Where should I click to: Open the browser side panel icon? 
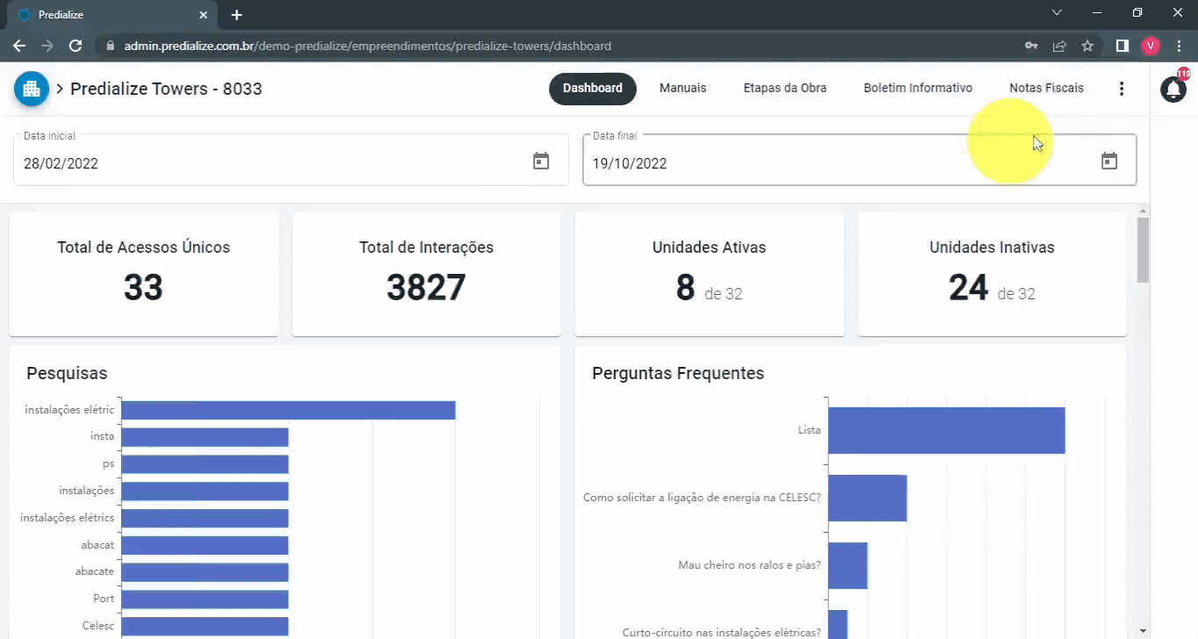1122,46
